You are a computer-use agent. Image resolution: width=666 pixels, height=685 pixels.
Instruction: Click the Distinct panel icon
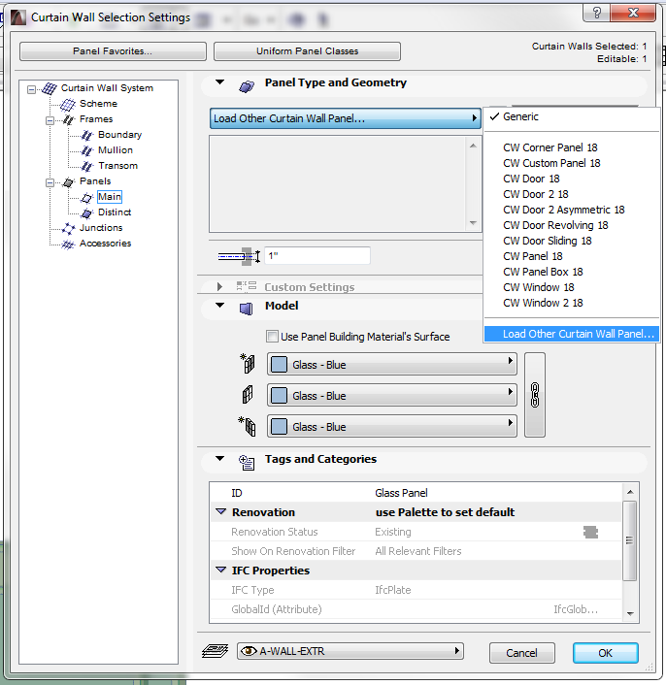coord(87,213)
